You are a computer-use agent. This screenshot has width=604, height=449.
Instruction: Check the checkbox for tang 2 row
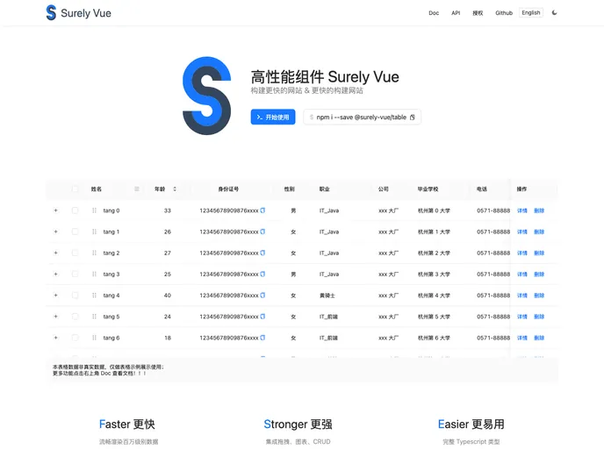pyautogui.click(x=75, y=253)
